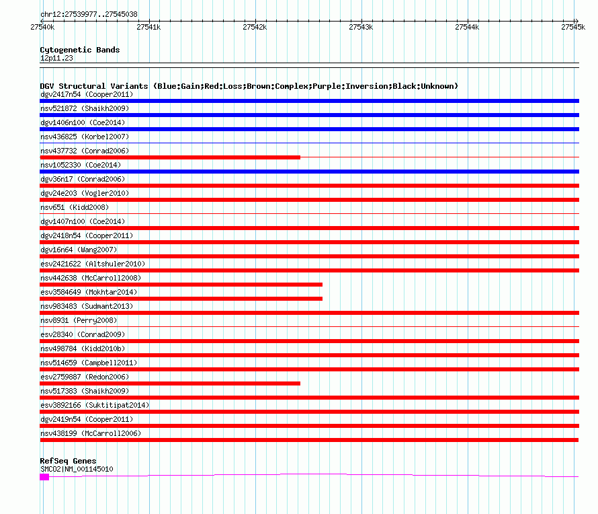The image size is (598, 514).
Task: Click the 27541k ruler tick label
Action: point(148,27)
